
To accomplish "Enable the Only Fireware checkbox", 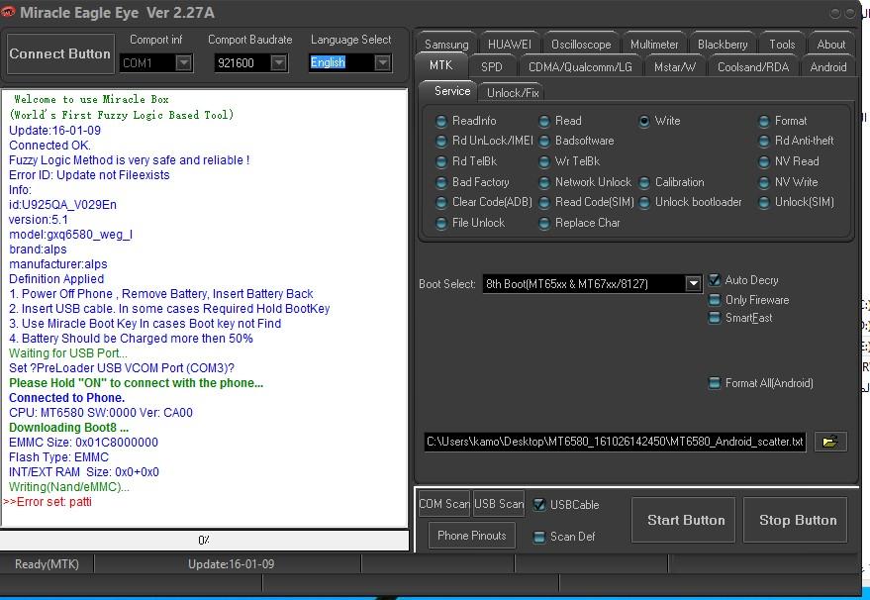I will point(715,300).
